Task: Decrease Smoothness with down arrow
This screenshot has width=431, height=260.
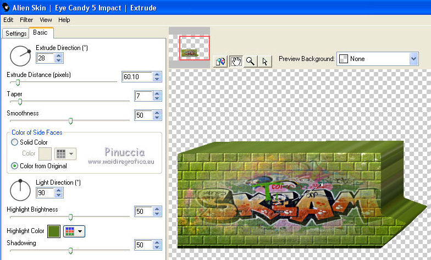Action: pyautogui.click(x=157, y=118)
